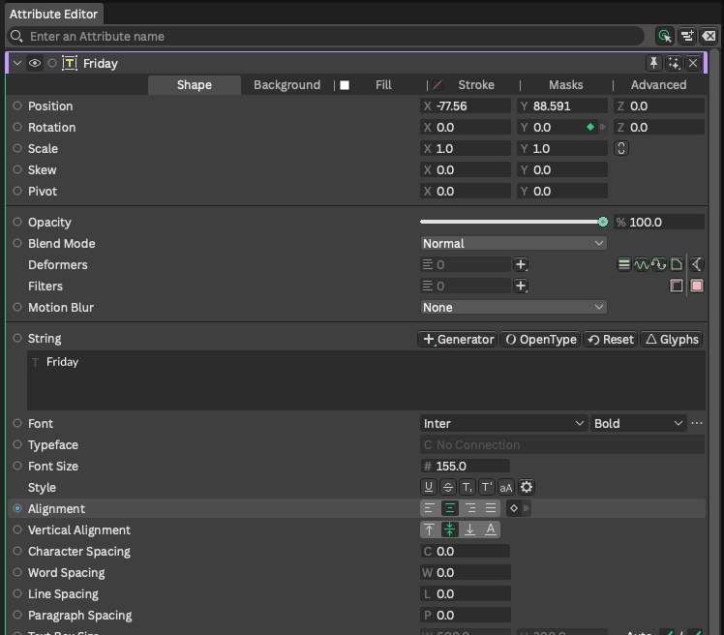Switch to the Advanced tab

click(658, 85)
